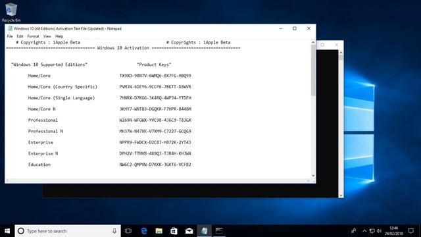Show hidden system tray icons
Image resolution: width=421 pixels, height=237 pixels.
[x=364, y=231]
